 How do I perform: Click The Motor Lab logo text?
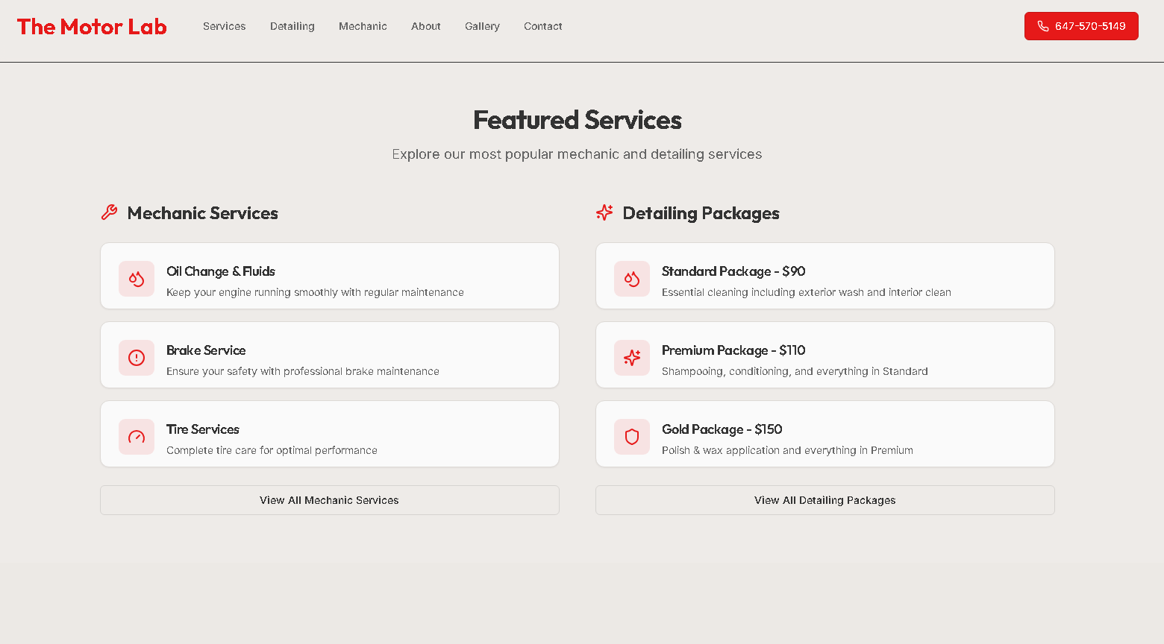point(92,27)
